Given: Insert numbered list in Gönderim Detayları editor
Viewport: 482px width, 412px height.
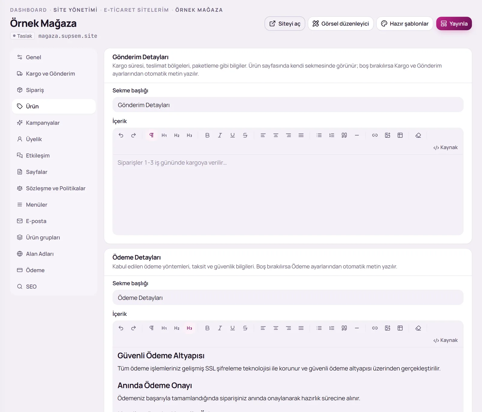Looking at the screenshot, I should coord(332,135).
